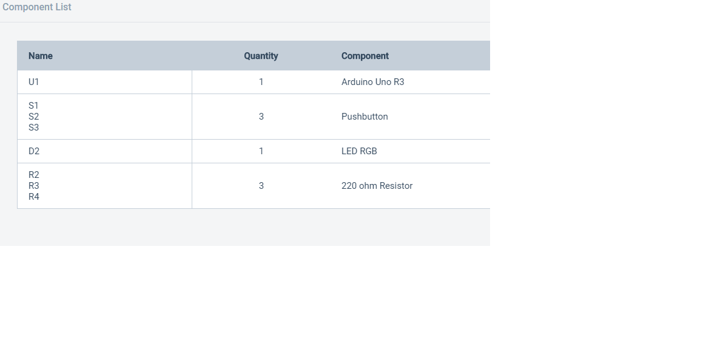Click the Quantity column header
This screenshot has width=723, height=354.
pyautogui.click(x=261, y=56)
